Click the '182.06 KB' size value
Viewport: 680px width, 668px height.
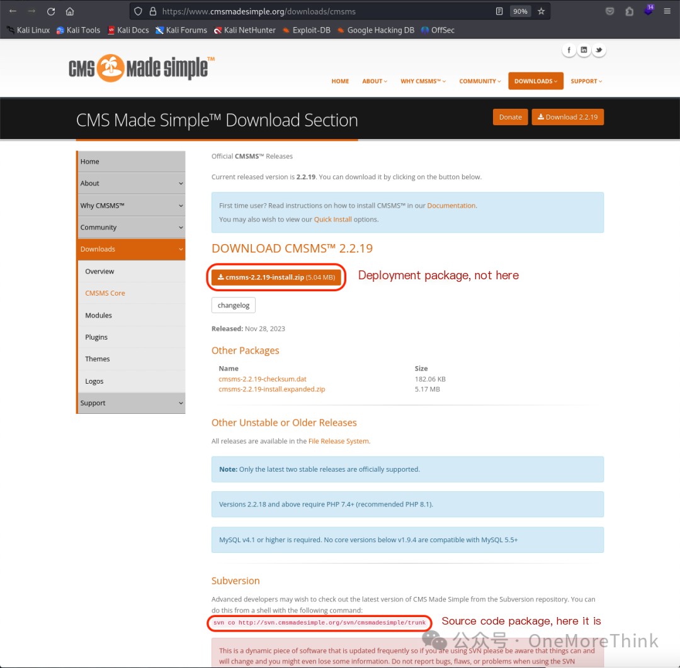(430, 379)
